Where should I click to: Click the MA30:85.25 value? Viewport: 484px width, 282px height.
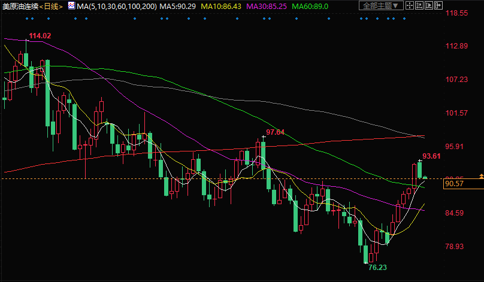click(x=267, y=6)
